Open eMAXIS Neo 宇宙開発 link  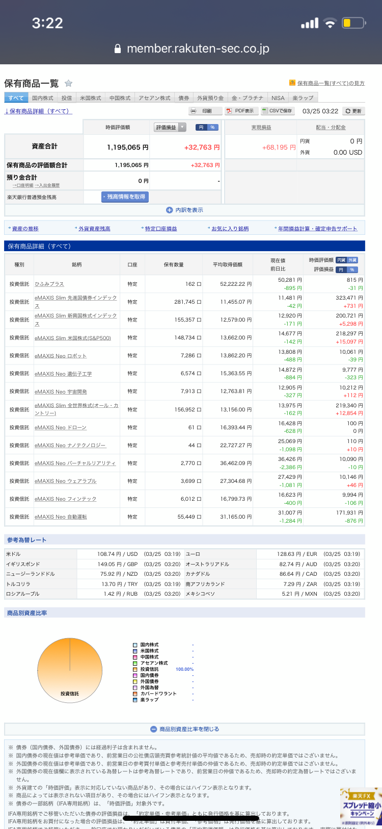point(61,392)
